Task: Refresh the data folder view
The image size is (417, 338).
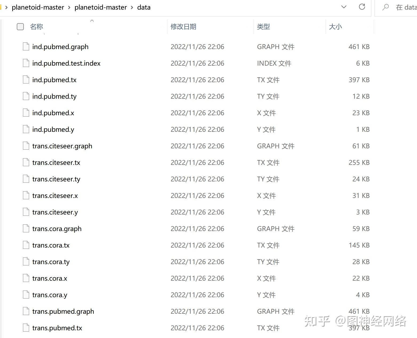Action: pyautogui.click(x=362, y=7)
